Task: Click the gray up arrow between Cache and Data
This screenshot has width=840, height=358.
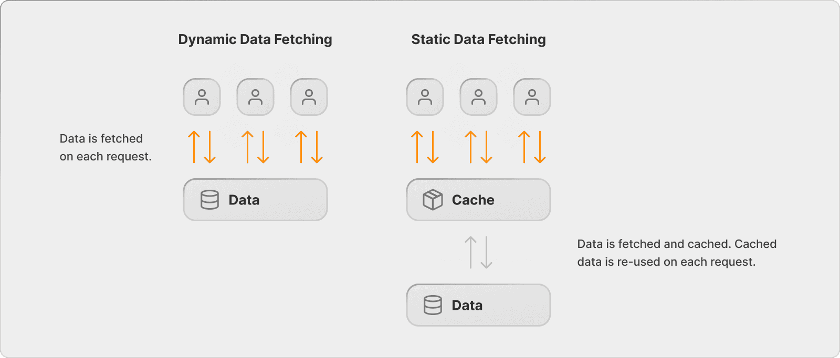Action: pyautogui.click(x=471, y=252)
